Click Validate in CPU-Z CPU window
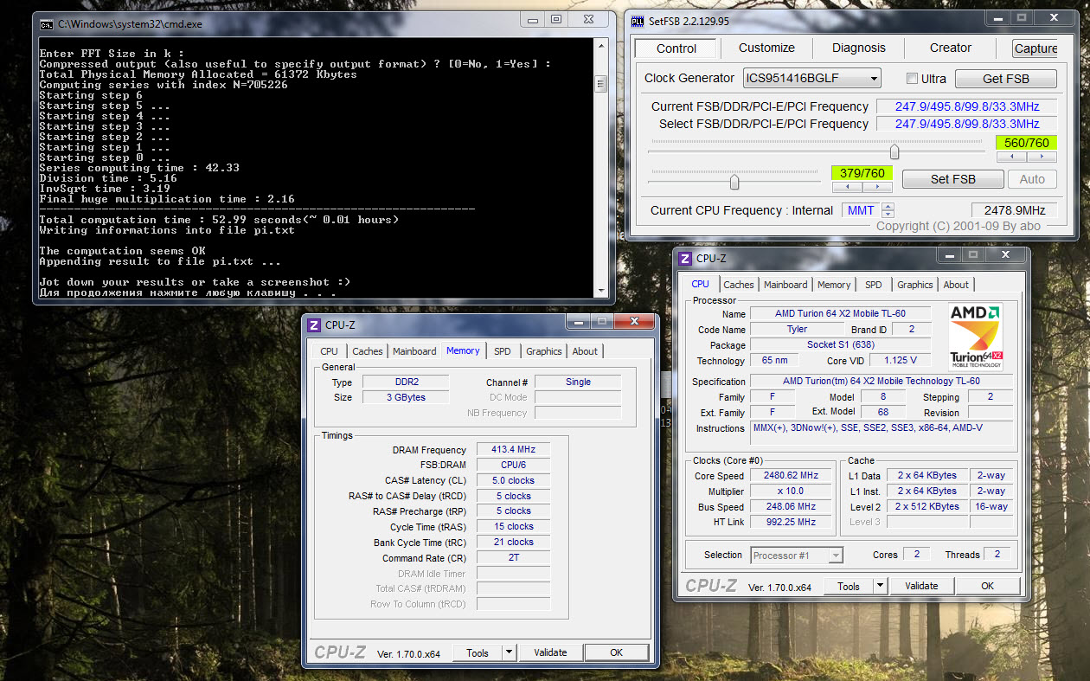The height and width of the screenshot is (681, 1090). [921, 586]
